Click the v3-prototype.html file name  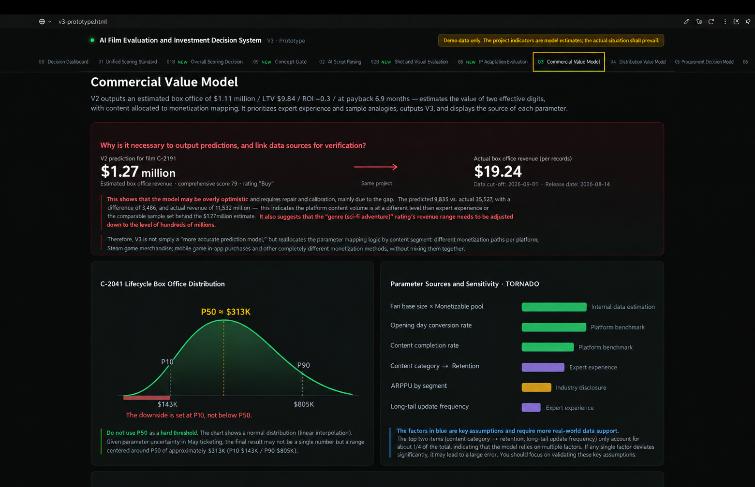[83, 22]
